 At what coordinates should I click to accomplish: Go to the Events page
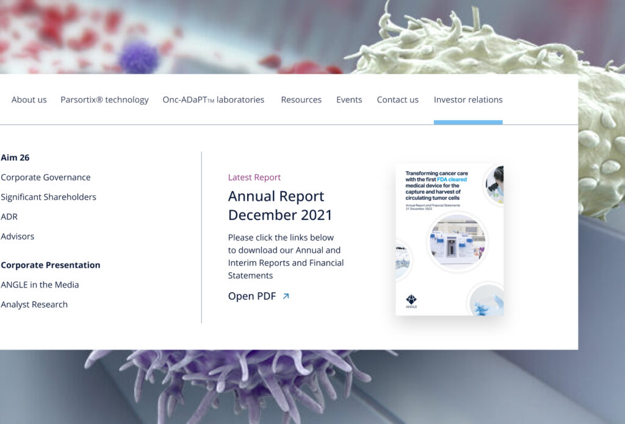click(349, 100)
